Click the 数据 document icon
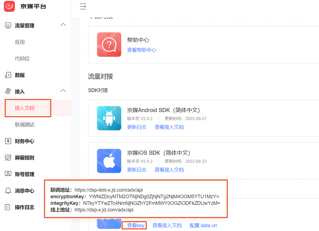Image resolution: width=319 pixels, height=231 pixels. (x=8, y=75)
